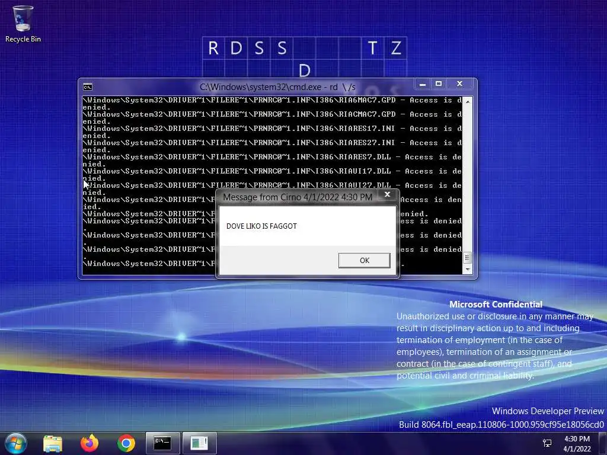Click the cmd scrollbar thumb
607x455 pixels.
468,258
